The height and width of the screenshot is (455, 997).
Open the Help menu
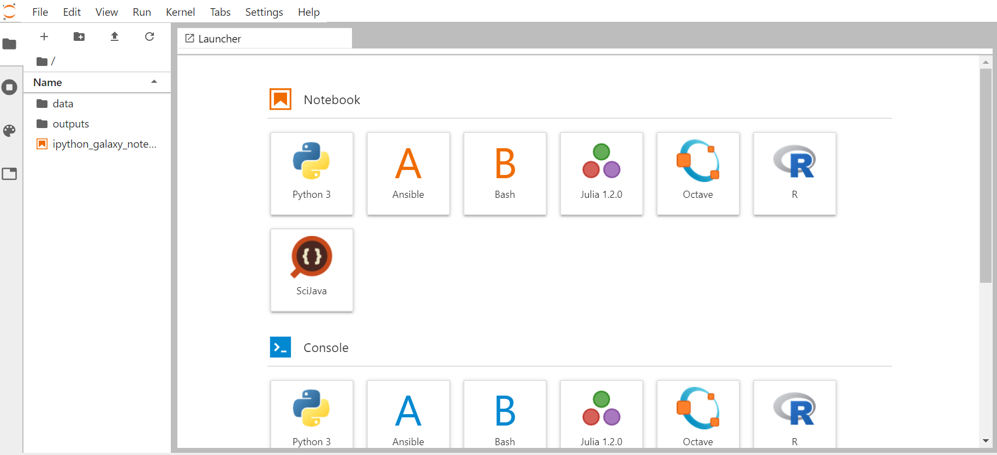point(308,12)
